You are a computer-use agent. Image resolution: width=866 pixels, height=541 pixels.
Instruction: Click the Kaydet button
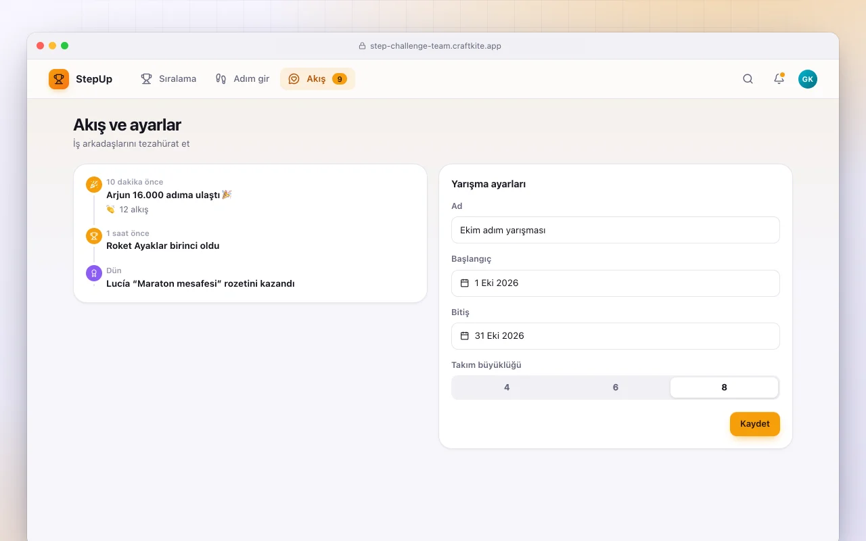click(755, 424)
